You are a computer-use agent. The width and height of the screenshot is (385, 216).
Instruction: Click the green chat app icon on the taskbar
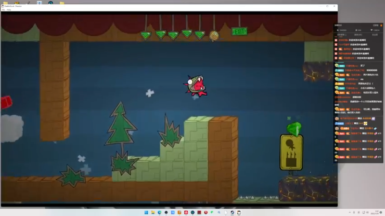pos(212,212)
